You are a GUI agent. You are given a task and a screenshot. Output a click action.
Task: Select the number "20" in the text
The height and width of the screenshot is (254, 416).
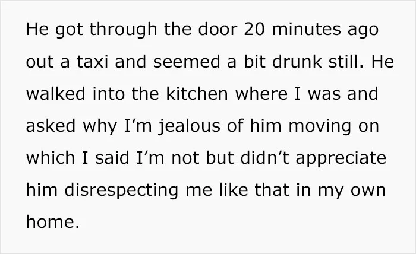[x=254, y=29]
